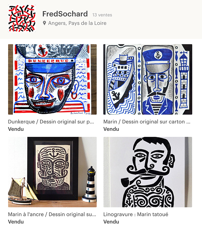Click the red anchor in Dunkerque artwork
This screenshot has width=202, height=229.
point(42,51)
